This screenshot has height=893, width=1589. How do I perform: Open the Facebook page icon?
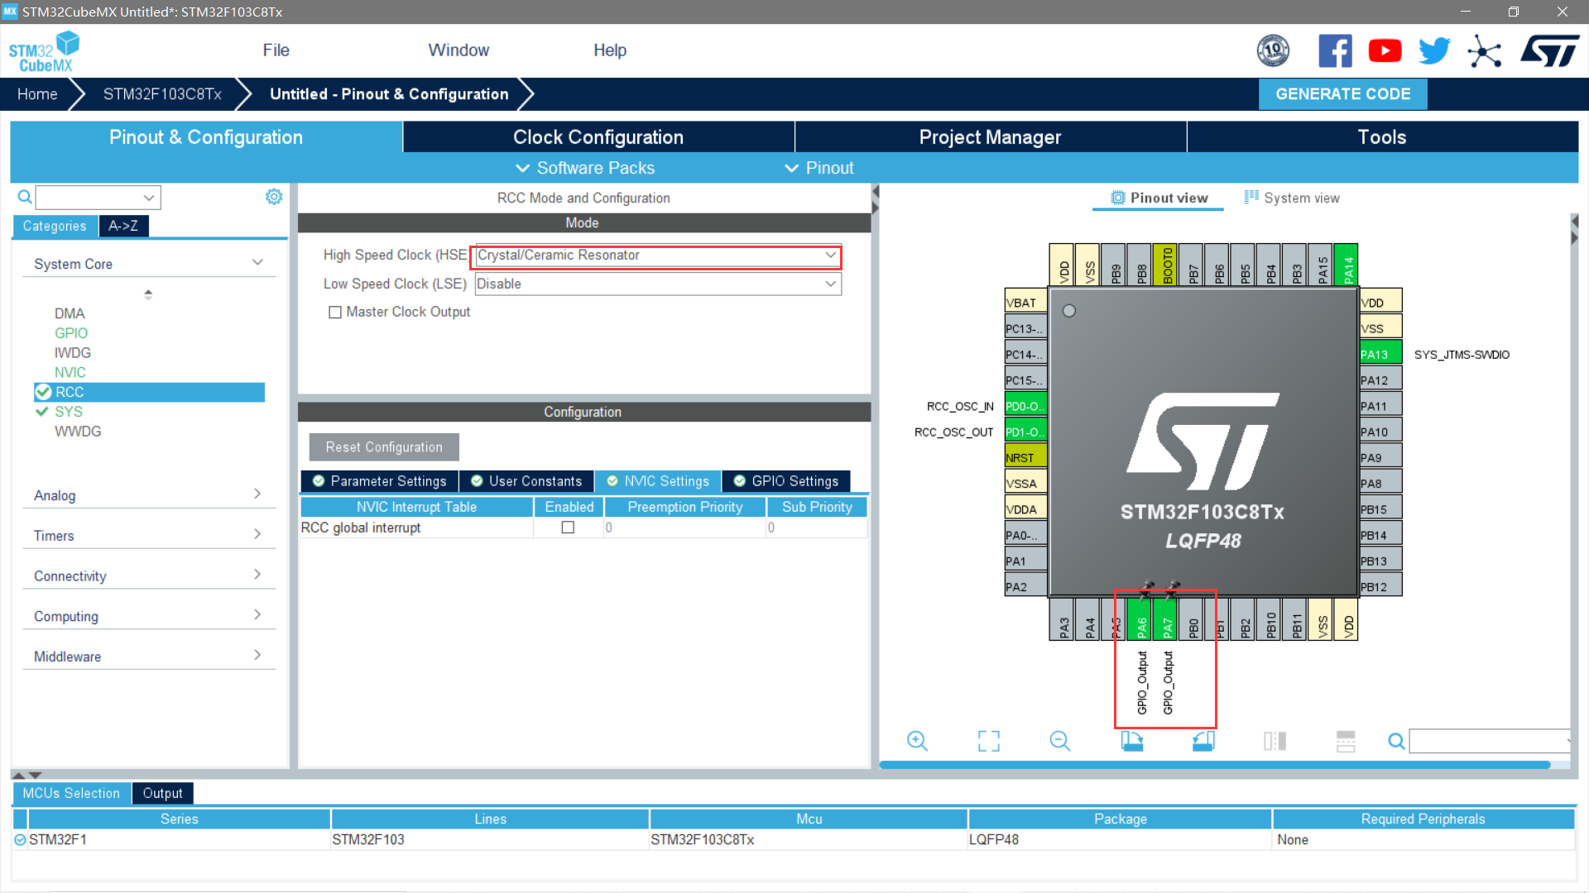pos(1335,50)
